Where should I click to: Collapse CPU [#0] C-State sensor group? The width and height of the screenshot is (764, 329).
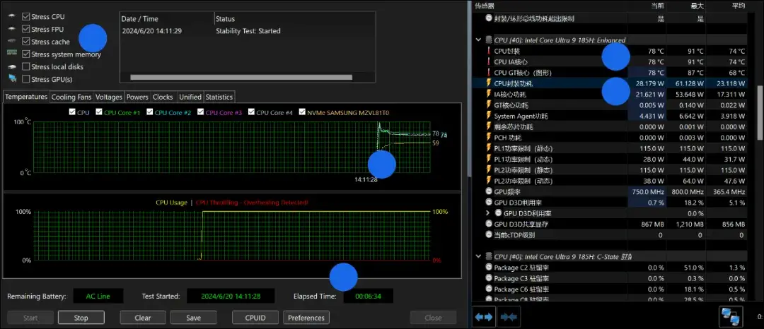(478, 256)
